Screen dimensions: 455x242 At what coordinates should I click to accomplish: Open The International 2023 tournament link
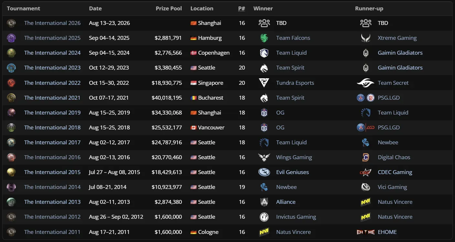[x=52, y=68]
